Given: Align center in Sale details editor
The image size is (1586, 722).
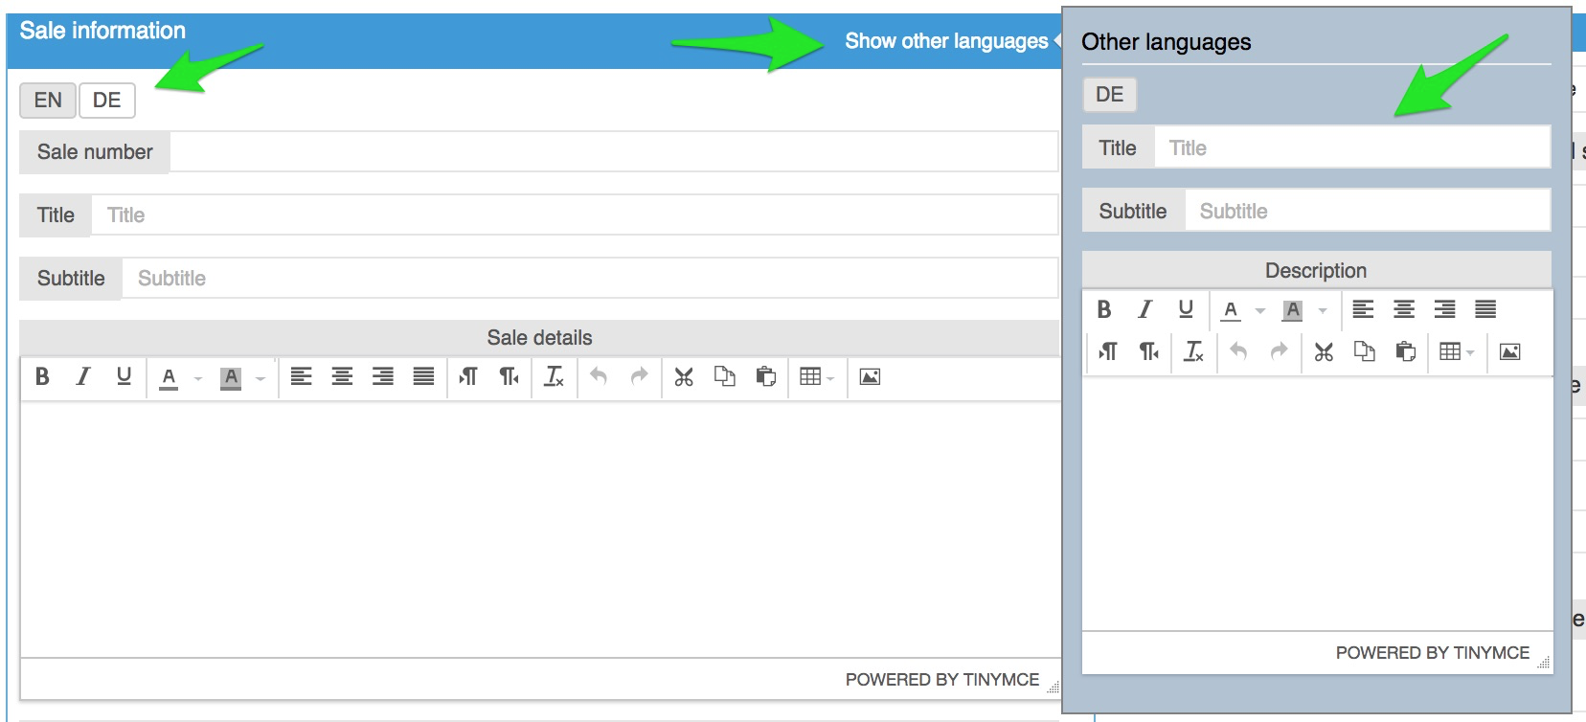Looking at the screenshot, I should pos(342,376).
